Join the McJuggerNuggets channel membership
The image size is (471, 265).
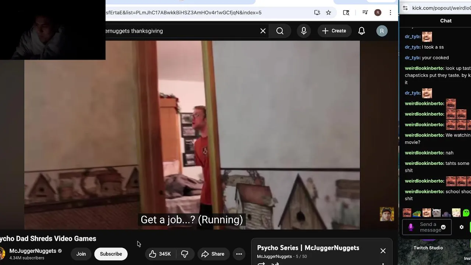click(x=81, y=254)
